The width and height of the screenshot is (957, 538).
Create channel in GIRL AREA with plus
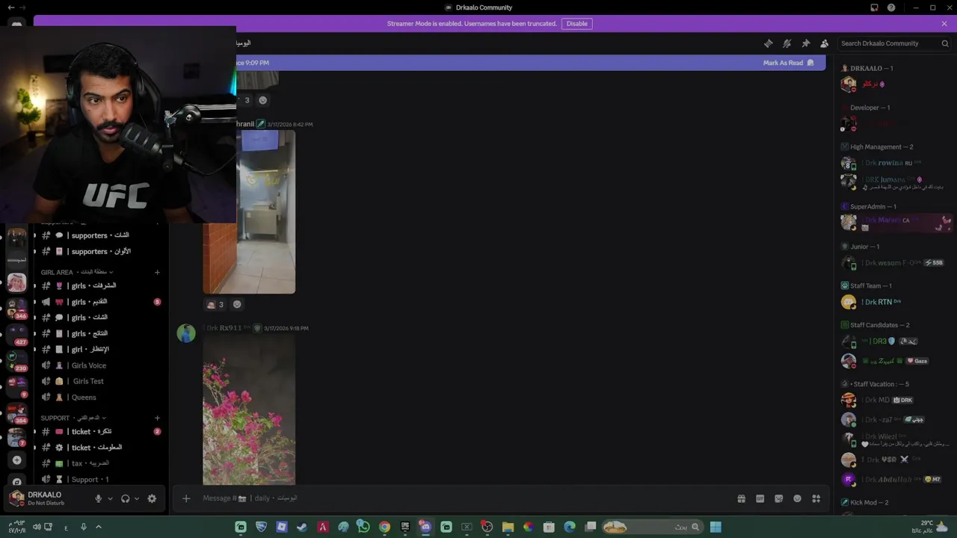tap(157, 272)
